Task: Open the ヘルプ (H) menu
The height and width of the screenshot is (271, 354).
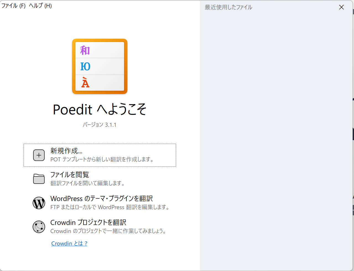Action: pos(40,6)
